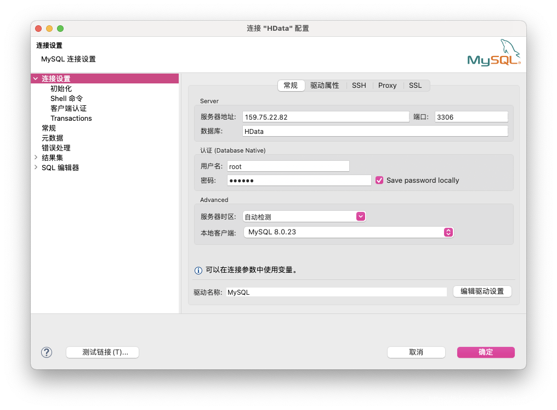Viewport: 557px width, 410px height.
Task: Select Transactions in the tree
Action: 71,119
